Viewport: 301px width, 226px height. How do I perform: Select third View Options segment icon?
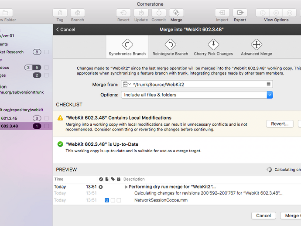coord(290,13)
